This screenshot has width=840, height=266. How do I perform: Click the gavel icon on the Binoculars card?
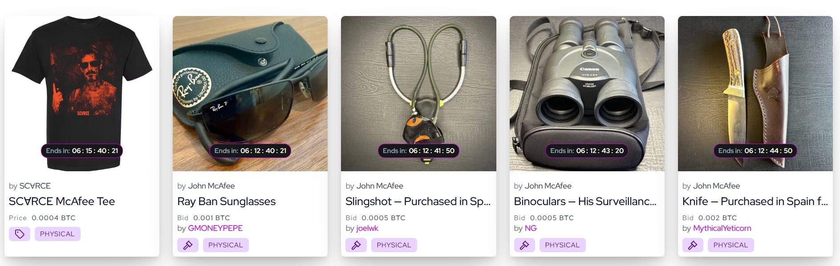tap(524, 245)
